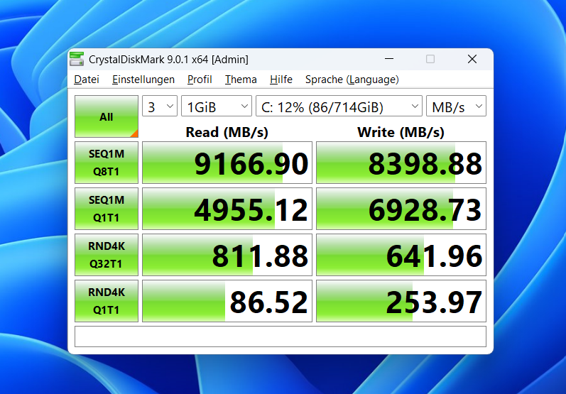
Task: Run the RND4K Q1T1 test
Action: pos(107,301)
